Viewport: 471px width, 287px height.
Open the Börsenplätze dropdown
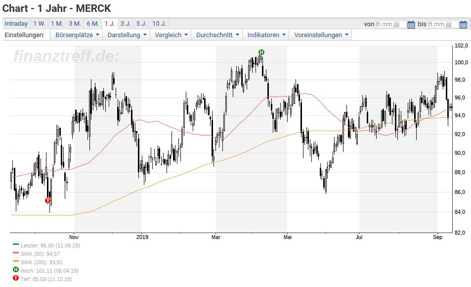point(77,35)
